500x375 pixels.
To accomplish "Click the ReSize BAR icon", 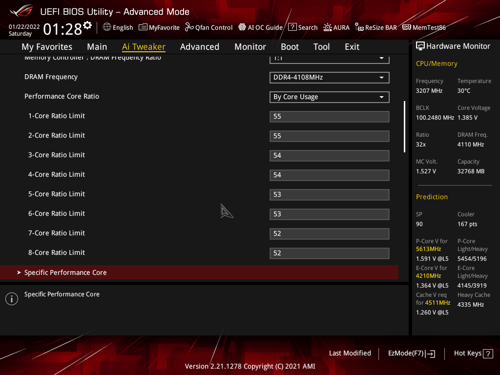I will pyautogui.click(x=359, y=27).
